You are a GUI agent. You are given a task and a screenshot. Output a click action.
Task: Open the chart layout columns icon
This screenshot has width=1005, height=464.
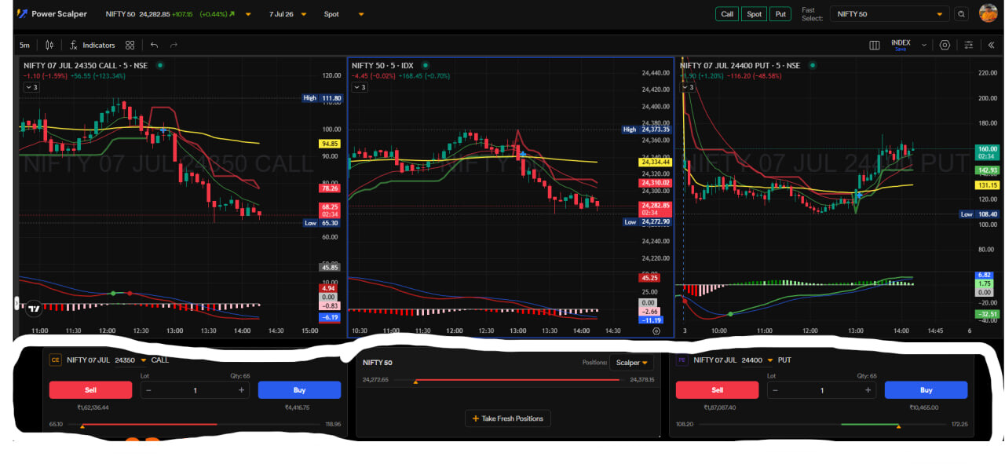click(x=875, y=46)
